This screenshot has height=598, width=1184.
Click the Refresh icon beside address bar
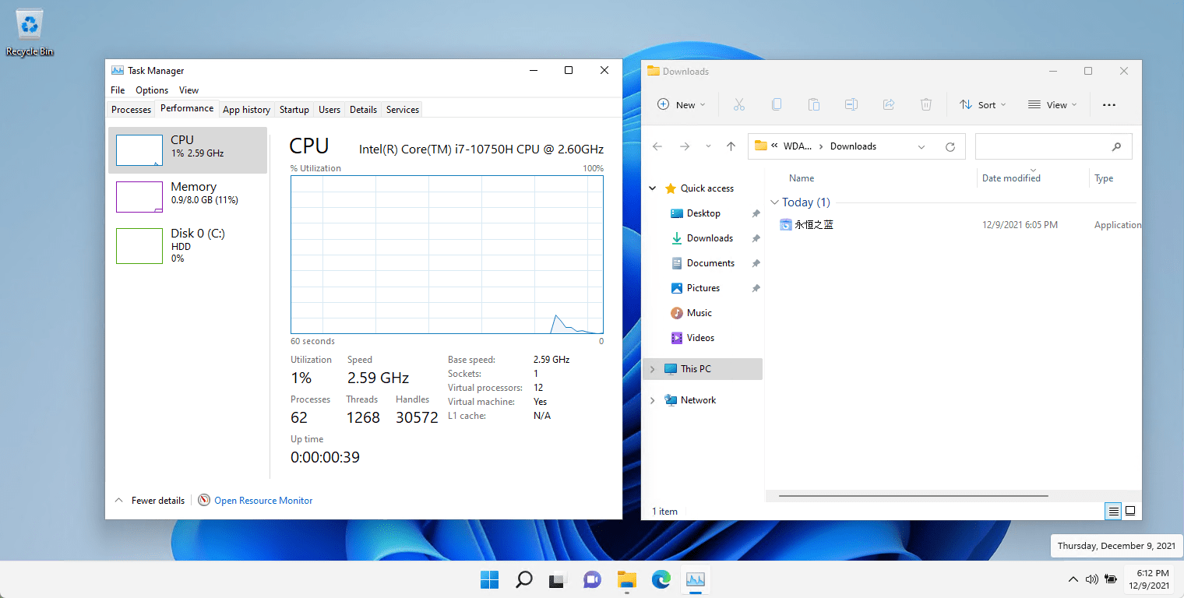pos(950,146)
